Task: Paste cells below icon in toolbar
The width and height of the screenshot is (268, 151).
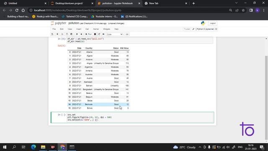Action: point(72,34)
